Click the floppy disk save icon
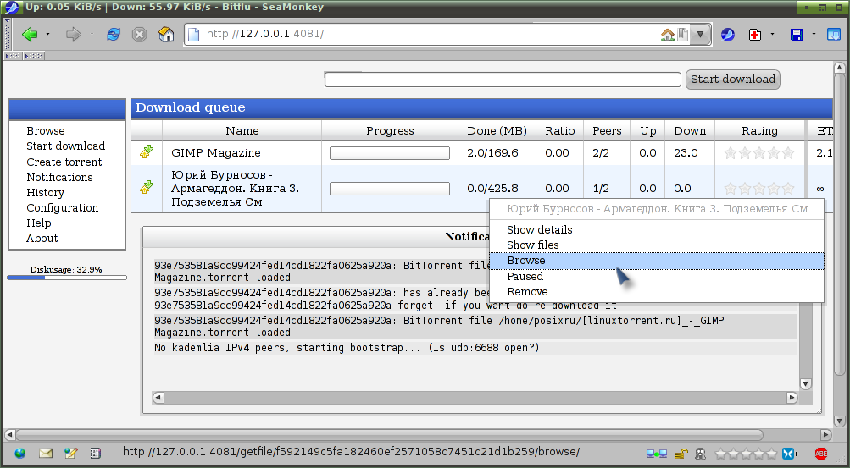Viewport: 850px width, 468px height. [797, 35]
